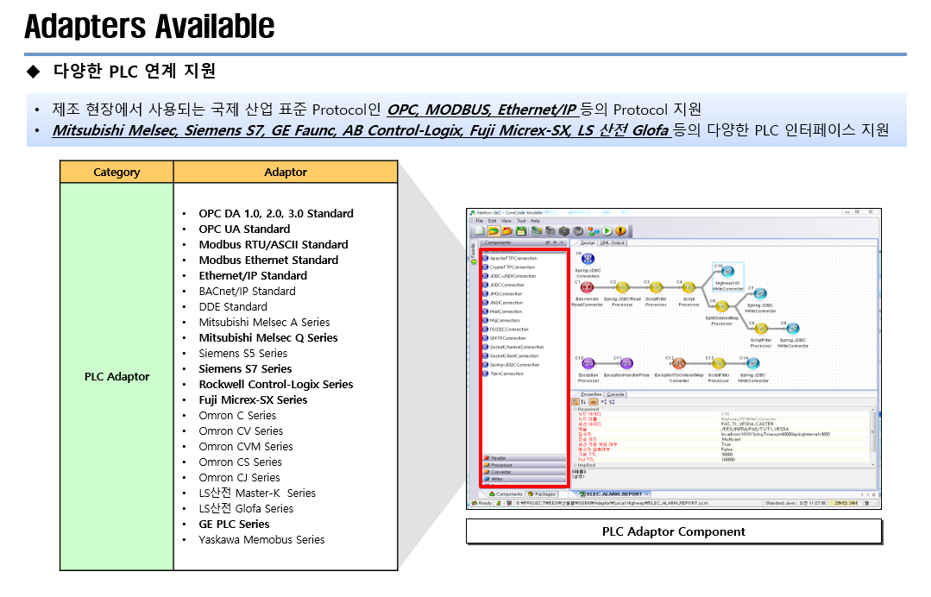Click the yellow exclamation warning toolbar icon
The image size is (931, 597).
pyautogui.click(x=620, y=231)
